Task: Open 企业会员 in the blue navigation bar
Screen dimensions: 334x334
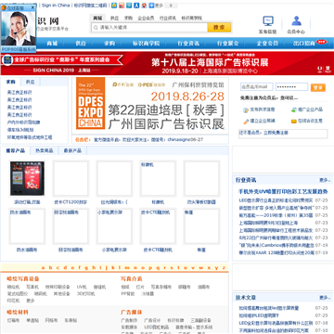Action: [x=267, y=44]
